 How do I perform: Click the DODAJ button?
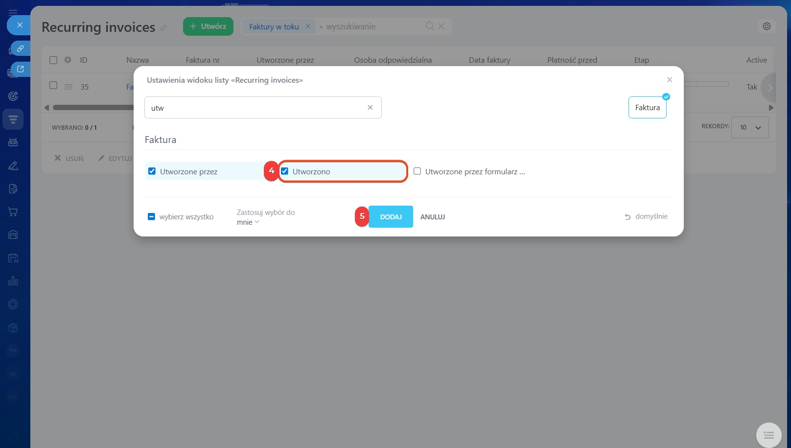click(x=391, y=216)
